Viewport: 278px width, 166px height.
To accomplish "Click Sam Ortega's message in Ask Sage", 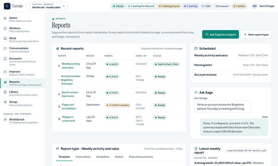I will (x=223, y=107).
